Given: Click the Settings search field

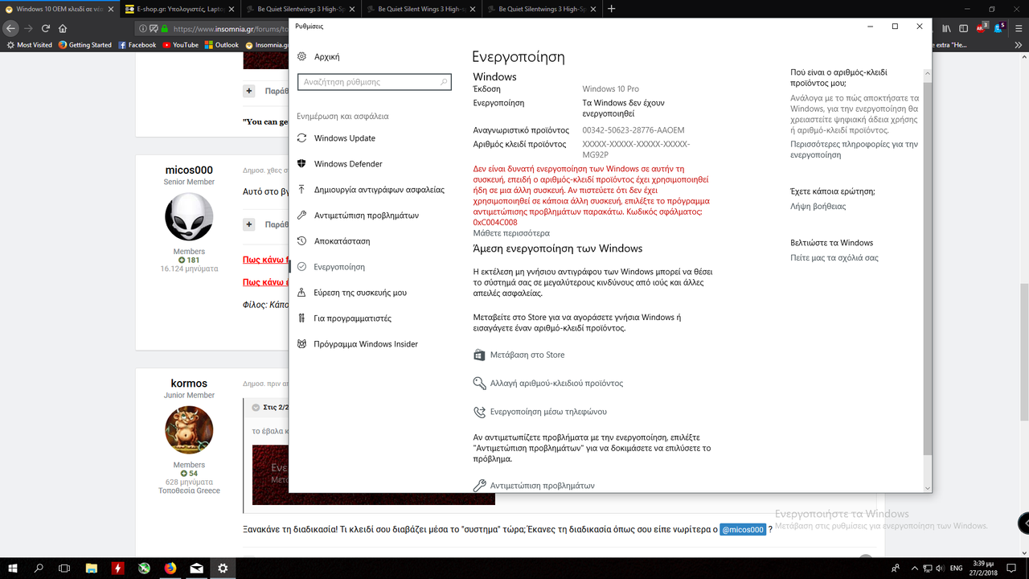Looking at the screenshot, I should coord(374,82).
